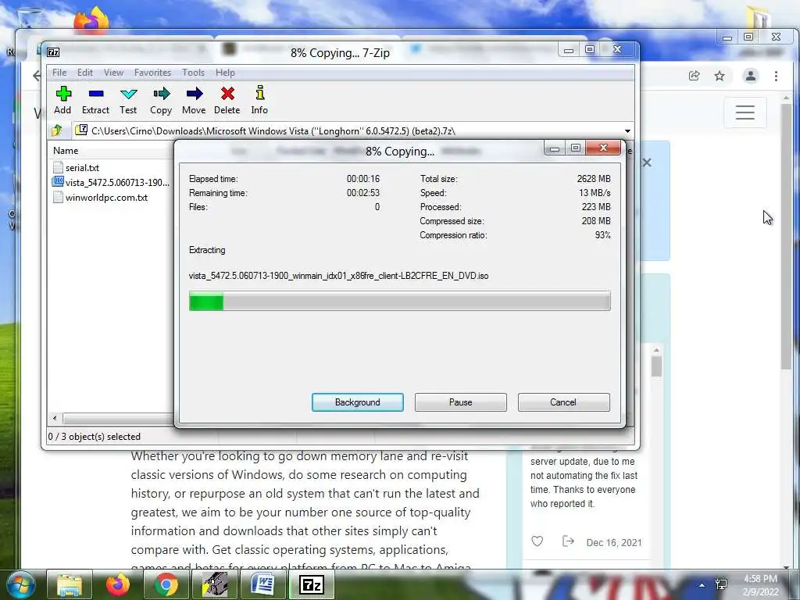Go up one folder level icon
Screen dimensions: 800x600
(56, 130)
